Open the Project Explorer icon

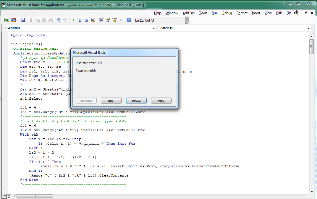click(x=101, y=20)
